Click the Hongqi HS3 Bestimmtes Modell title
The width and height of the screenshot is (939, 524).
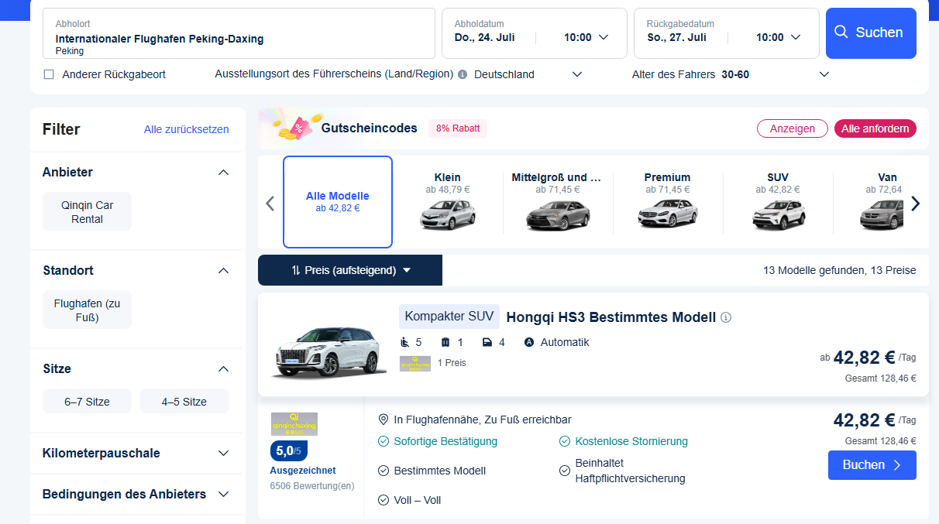pyautogui.click(x=611, y=317)
